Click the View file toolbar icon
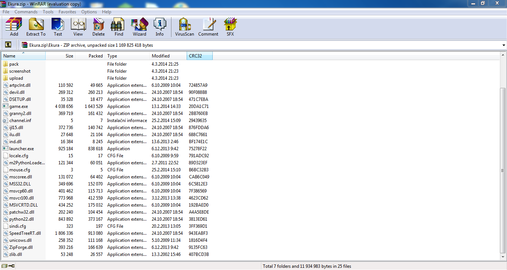Image resolution: width=507 pixels, height=270 pixels. 78,27
